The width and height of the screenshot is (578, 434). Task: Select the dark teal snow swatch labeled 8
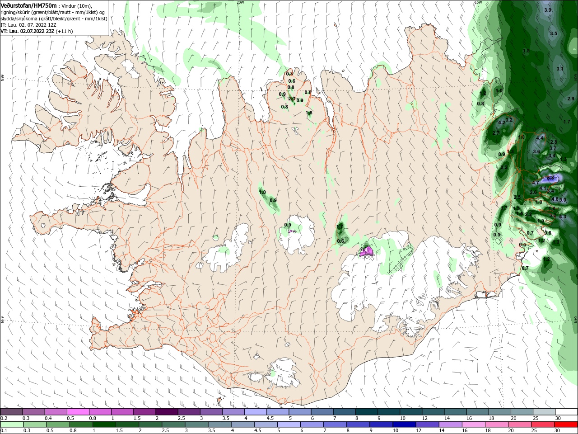pos(366,412)
